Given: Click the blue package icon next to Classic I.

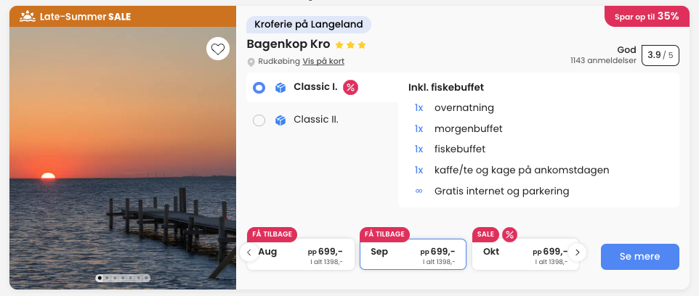Looking at the screenshot, I should [280, 87].
